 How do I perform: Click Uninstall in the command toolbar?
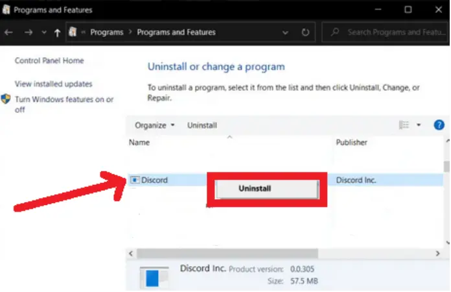[202, 125]
